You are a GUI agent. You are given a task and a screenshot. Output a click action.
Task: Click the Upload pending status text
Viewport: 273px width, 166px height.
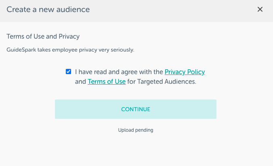[x=136, y=130]
